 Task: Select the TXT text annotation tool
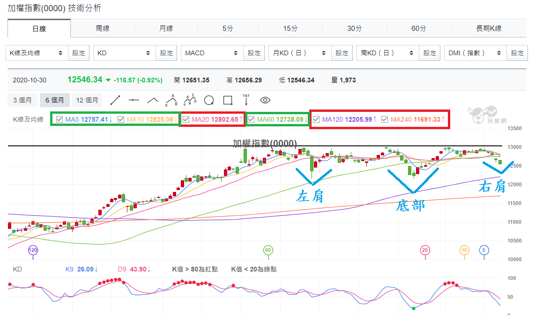coord(246,100)
